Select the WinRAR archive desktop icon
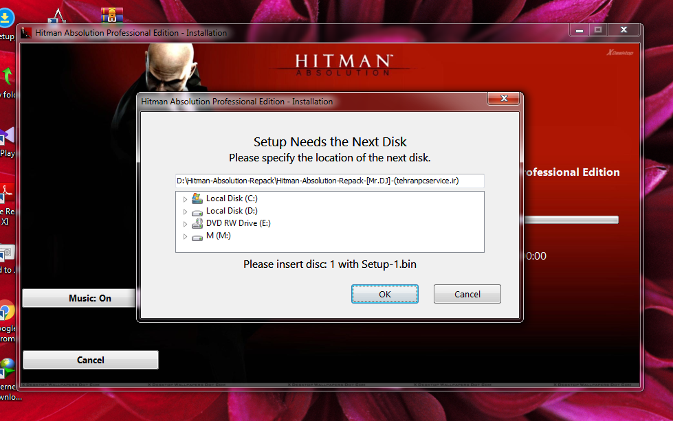The width and height of the screenshot is (673, 421). [111, 15]
